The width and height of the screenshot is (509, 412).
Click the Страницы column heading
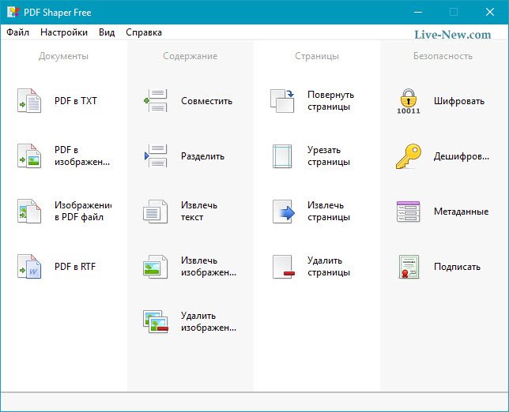point(317,56)
